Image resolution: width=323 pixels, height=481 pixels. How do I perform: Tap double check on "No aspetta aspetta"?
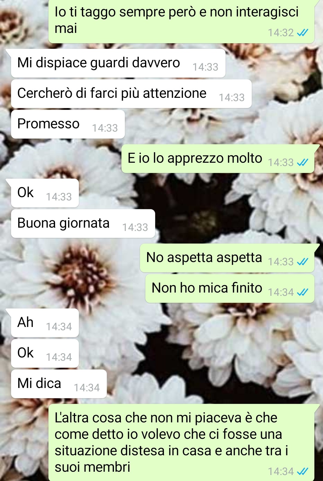tap(302, 262)
